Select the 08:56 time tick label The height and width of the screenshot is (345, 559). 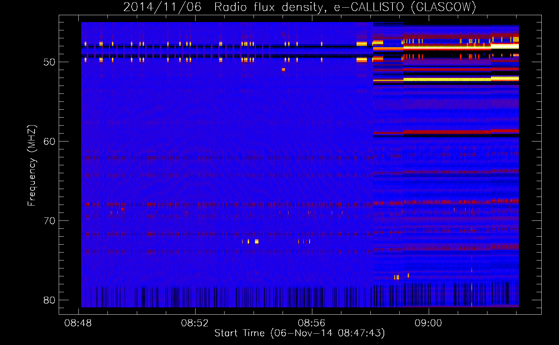tap(312, 323)
